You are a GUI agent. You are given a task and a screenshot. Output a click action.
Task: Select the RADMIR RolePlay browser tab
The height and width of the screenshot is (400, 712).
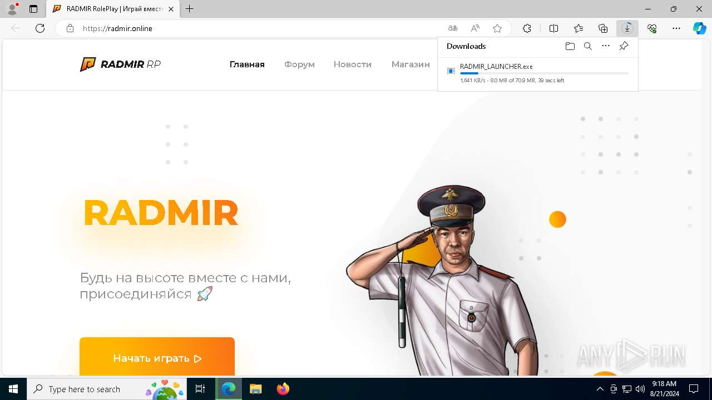pyautogui.click(x=113, y=9)
